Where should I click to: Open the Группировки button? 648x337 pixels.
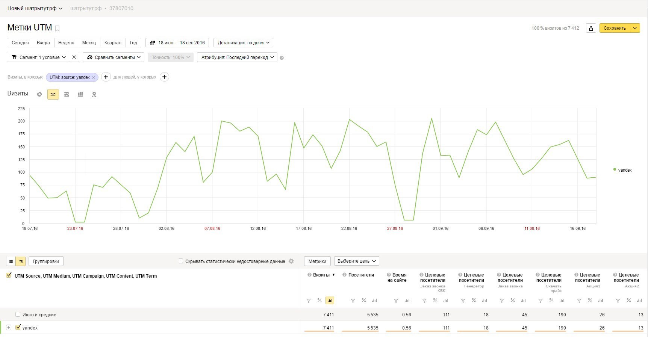point(46,261)
